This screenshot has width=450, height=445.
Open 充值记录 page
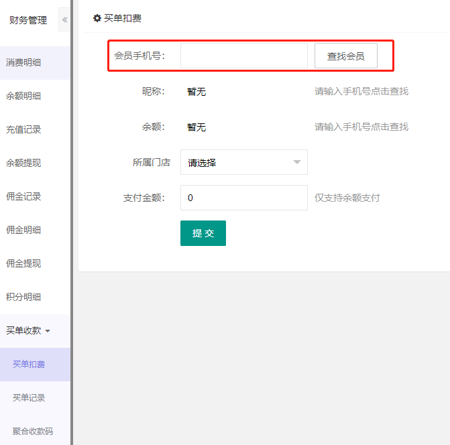click(24, 129)
